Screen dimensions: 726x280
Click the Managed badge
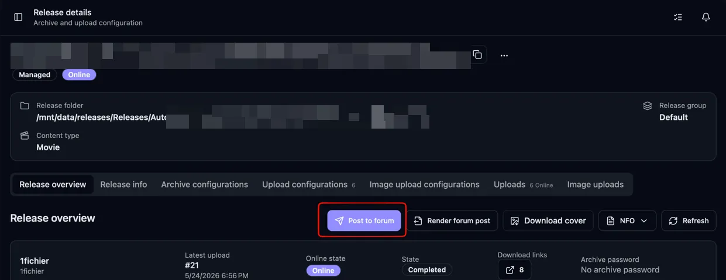coord(35,75)
